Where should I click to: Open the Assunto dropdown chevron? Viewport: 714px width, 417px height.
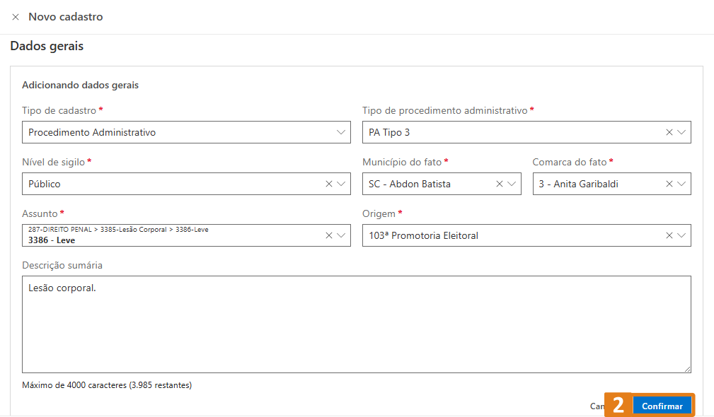(x=341, y=235)
